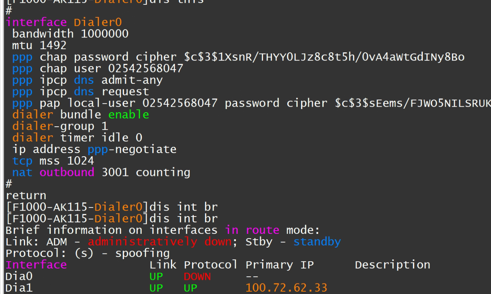Click the chap user number 02542568047
This screenshot has height=294, width=491.
coord(146,68)
